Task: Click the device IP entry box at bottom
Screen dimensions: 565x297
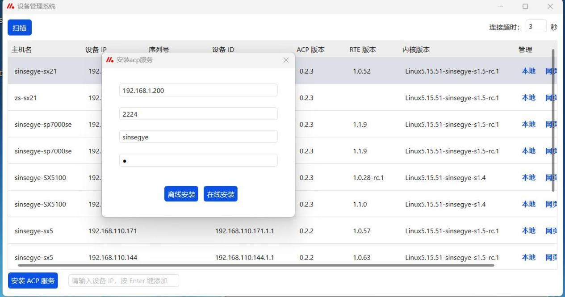Action: [123, 280]
